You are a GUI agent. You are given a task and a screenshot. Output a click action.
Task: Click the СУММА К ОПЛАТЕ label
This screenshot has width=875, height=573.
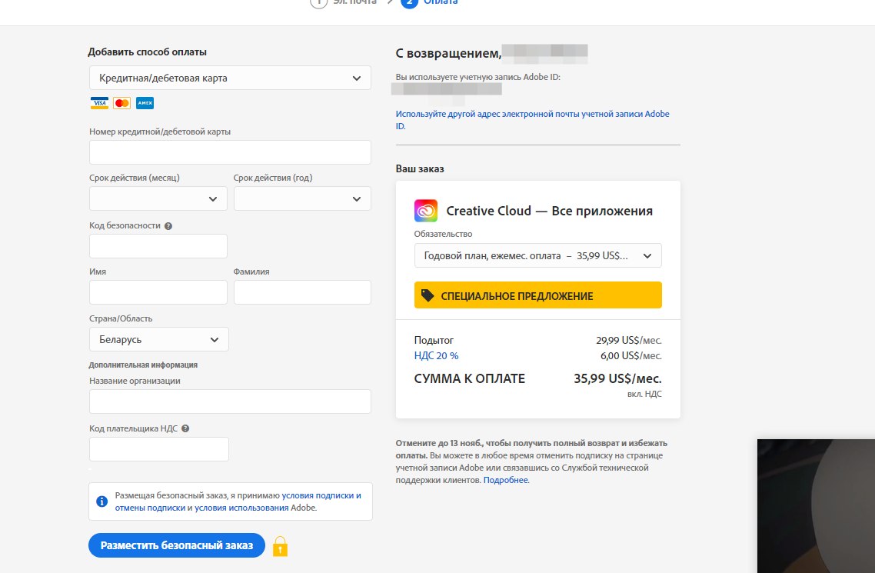469,378
